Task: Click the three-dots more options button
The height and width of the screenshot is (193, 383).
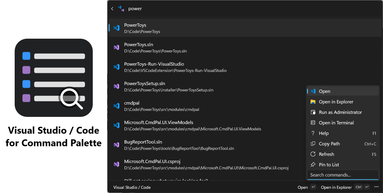Action: pos(376,187)
